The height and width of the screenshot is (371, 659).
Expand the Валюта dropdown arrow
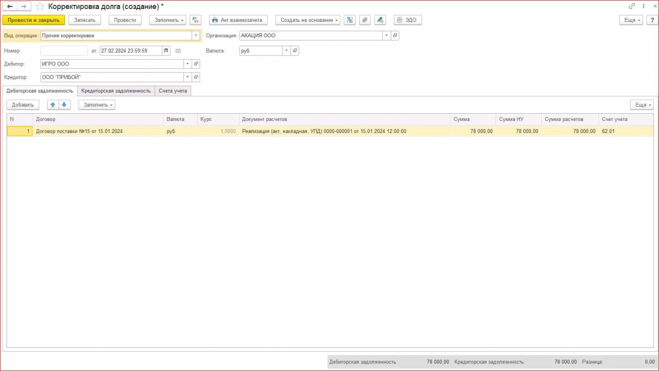tap(286, 51)
